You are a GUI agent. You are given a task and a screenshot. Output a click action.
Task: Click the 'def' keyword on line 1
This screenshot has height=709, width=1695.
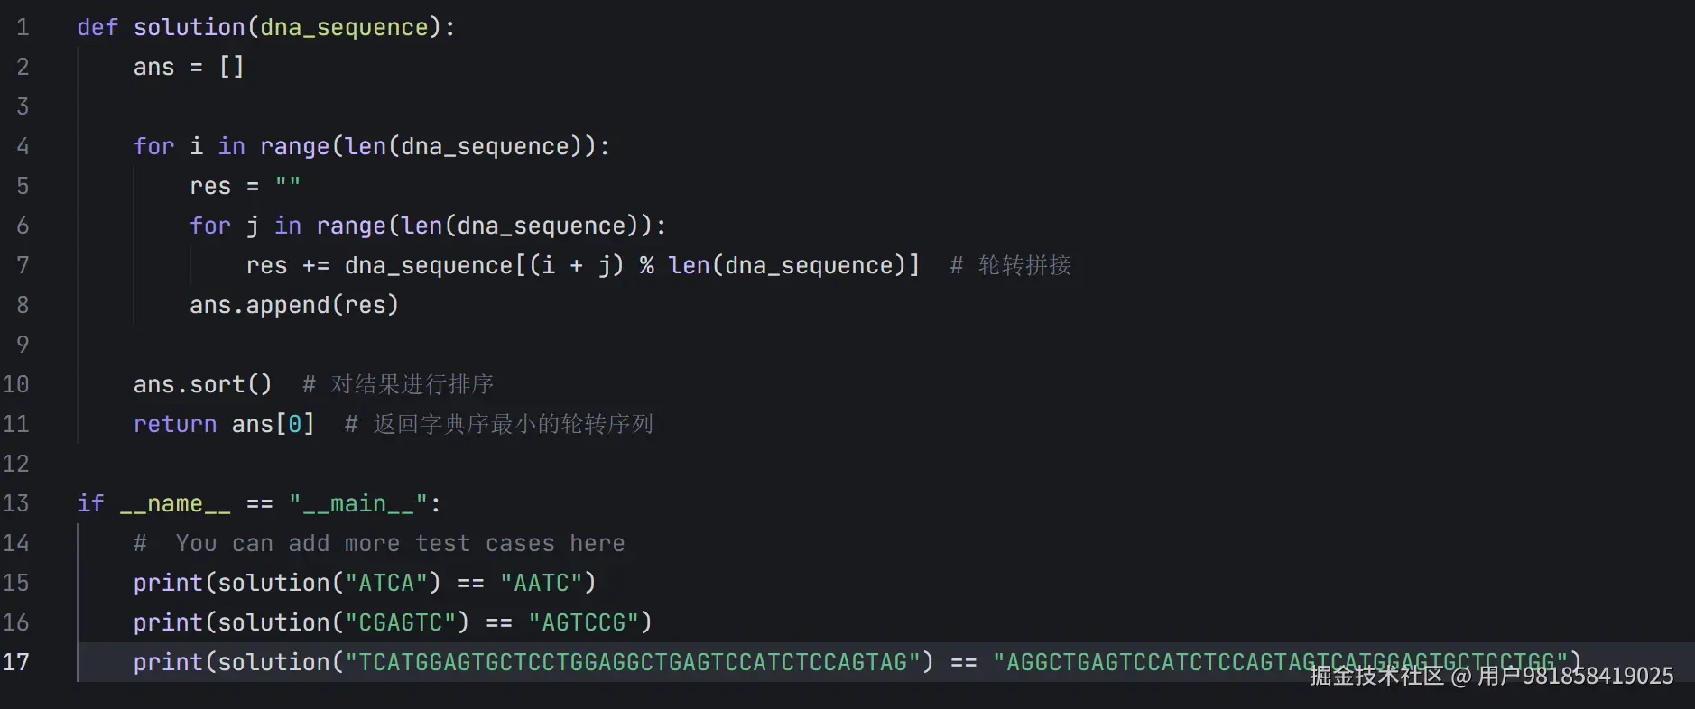pos(97,28)
